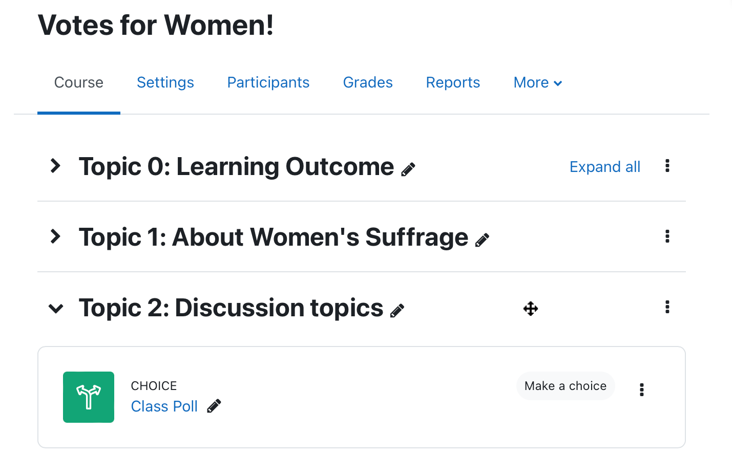Open the Class Poll activity link
The image size is (732, 455).
(x=164, y=406)
